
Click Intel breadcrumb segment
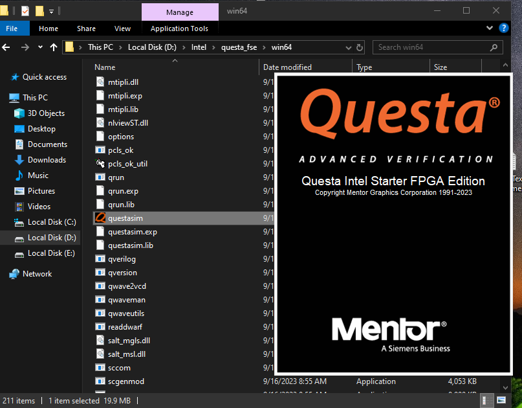(x=199, y=47)
